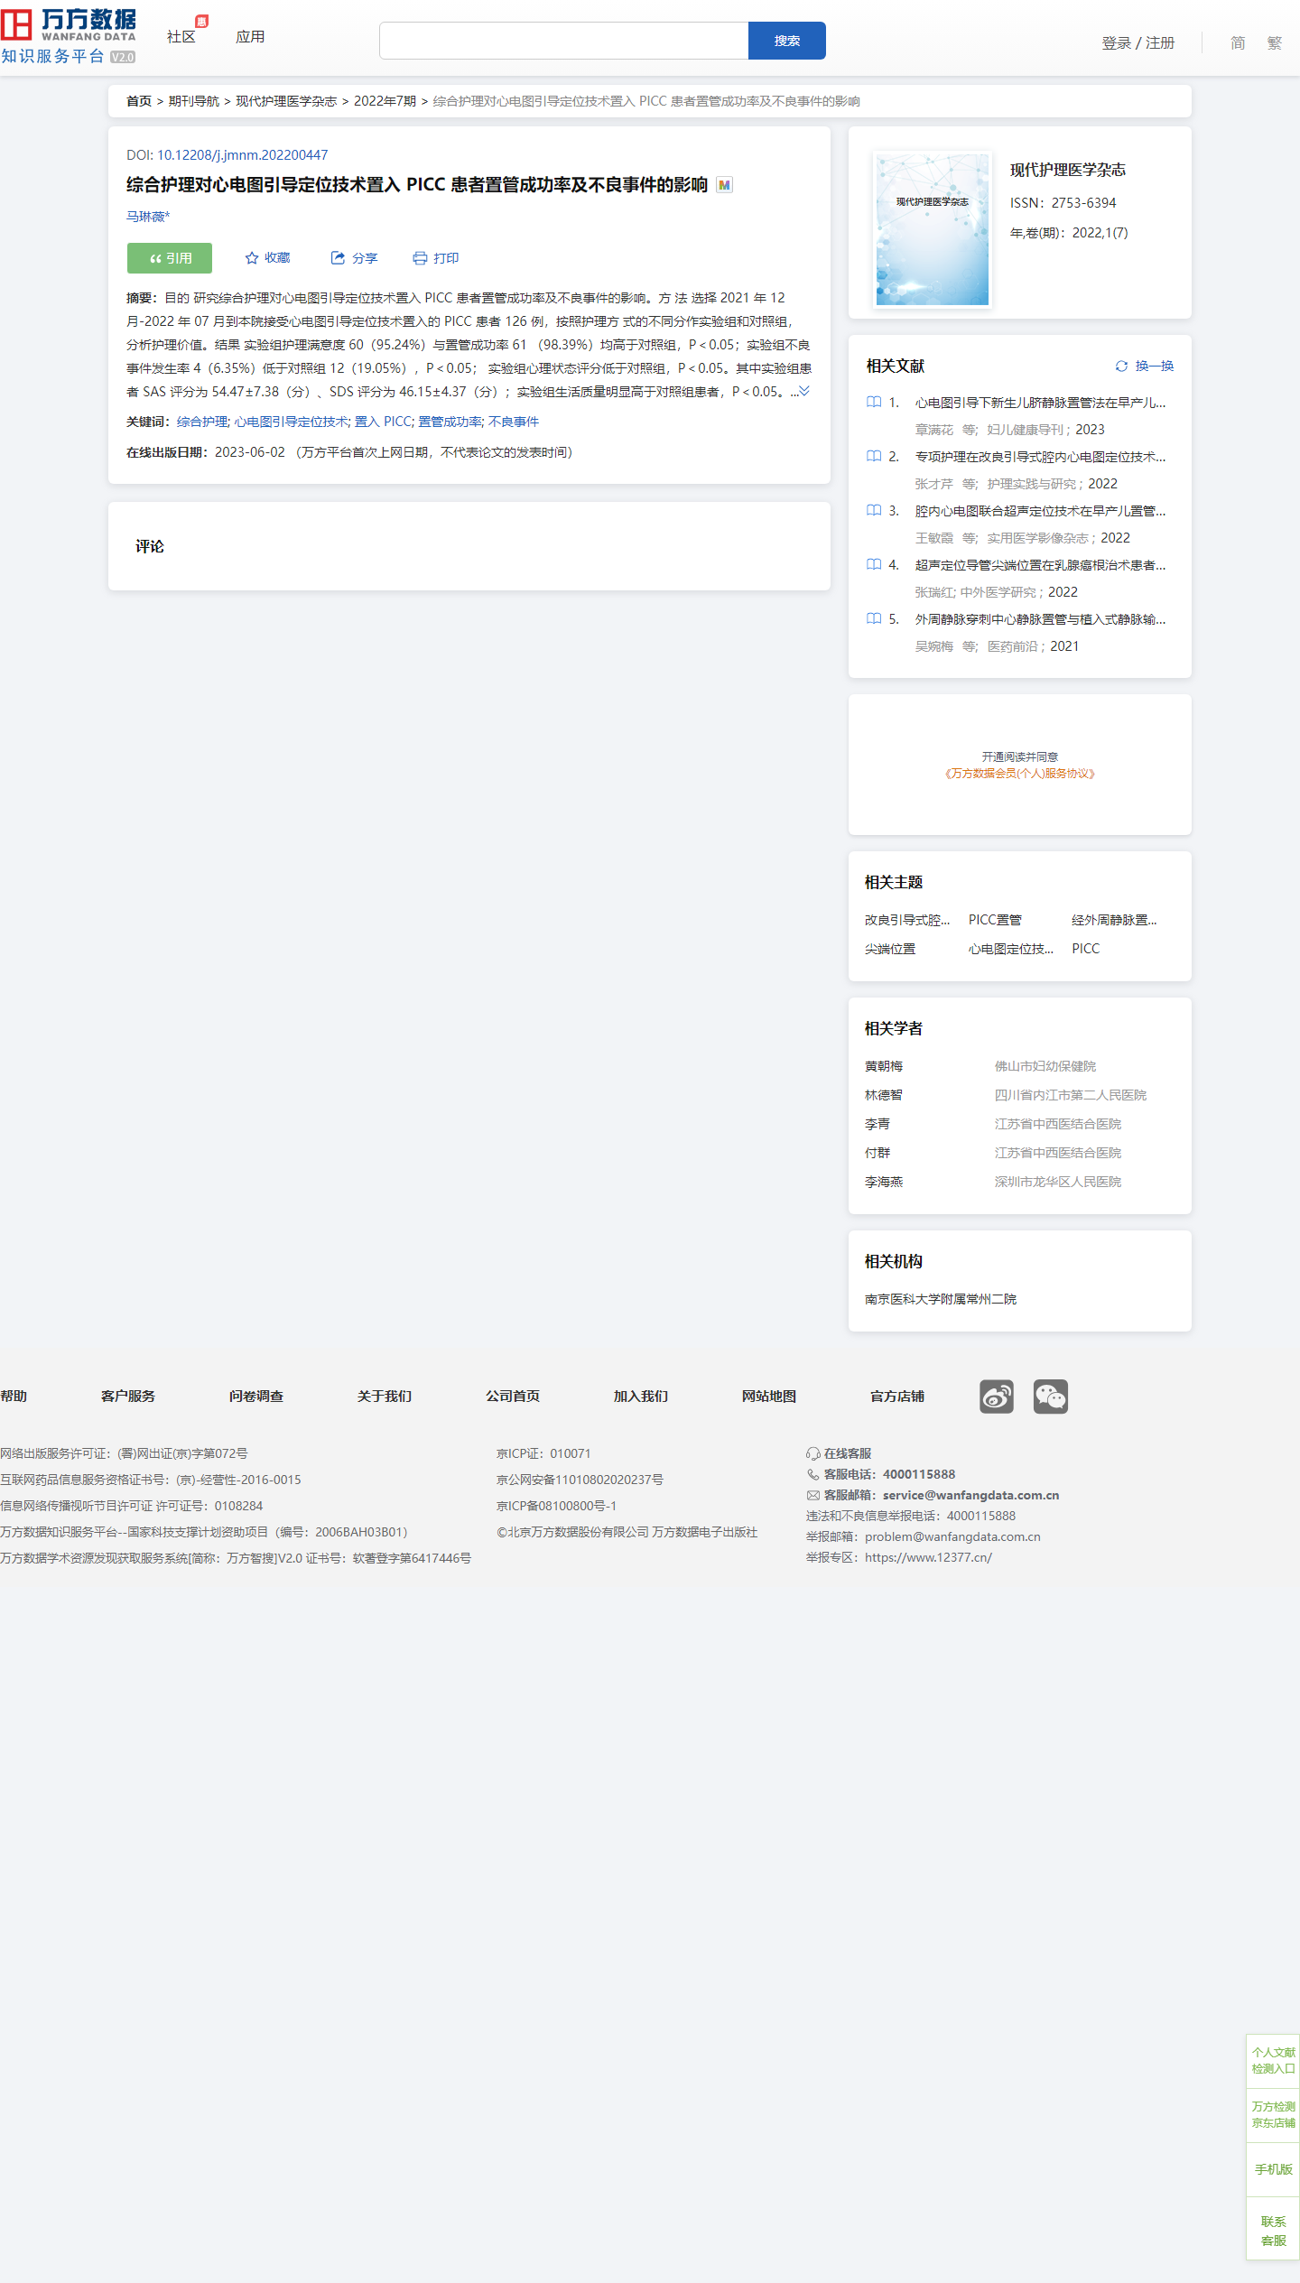
Task: Open 现代护理医学杂志 journal title in sidebar
Action: pyautogui.click(x=1068, y=171)
